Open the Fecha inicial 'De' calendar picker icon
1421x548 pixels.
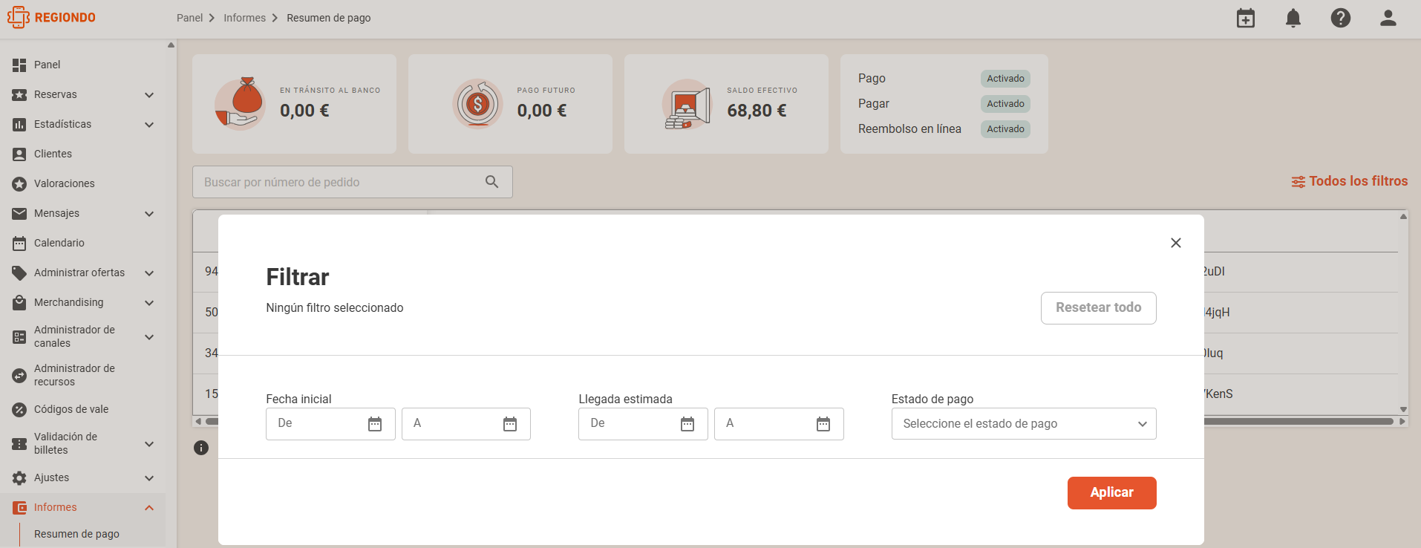tap(375, 424)
